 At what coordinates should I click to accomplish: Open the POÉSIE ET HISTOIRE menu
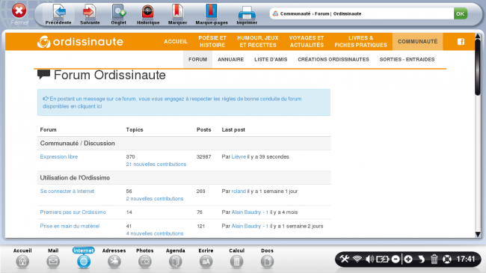(x=212, y=42)
